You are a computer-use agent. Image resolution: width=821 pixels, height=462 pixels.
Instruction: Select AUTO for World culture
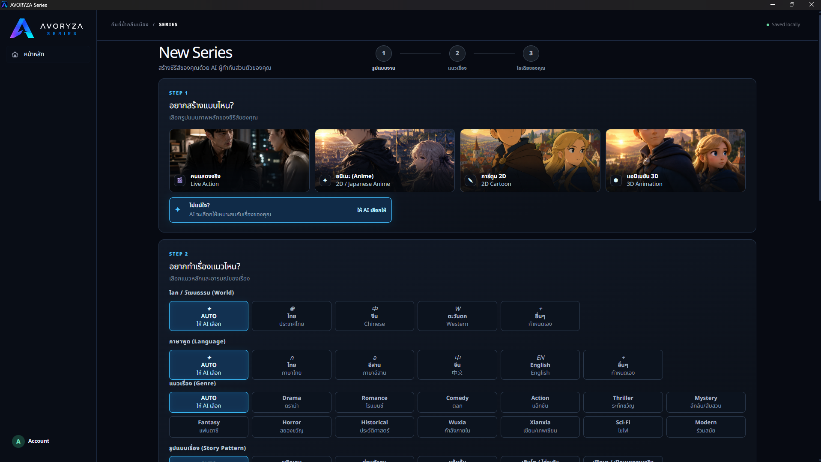(209, 316)
